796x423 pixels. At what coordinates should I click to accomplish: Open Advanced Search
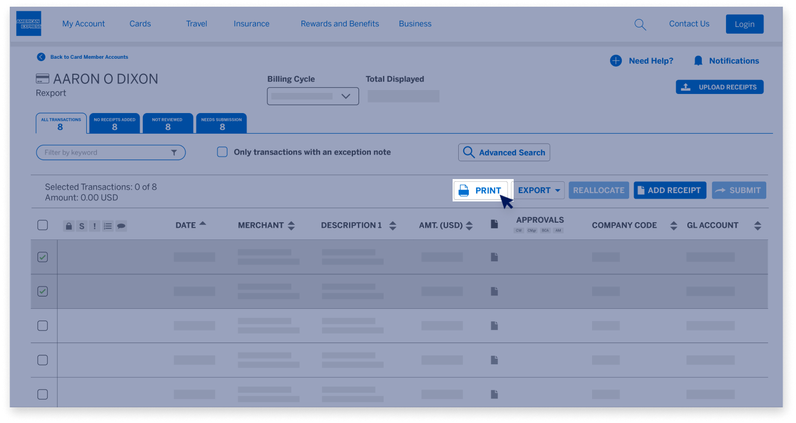503,152
